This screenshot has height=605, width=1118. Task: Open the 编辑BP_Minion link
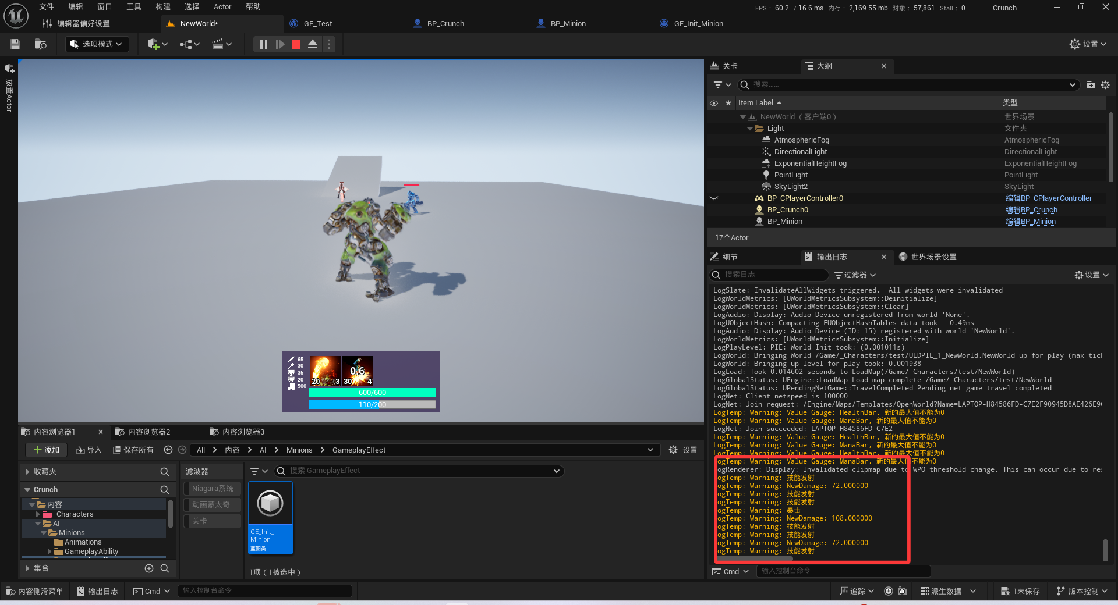pos(1031,222)
